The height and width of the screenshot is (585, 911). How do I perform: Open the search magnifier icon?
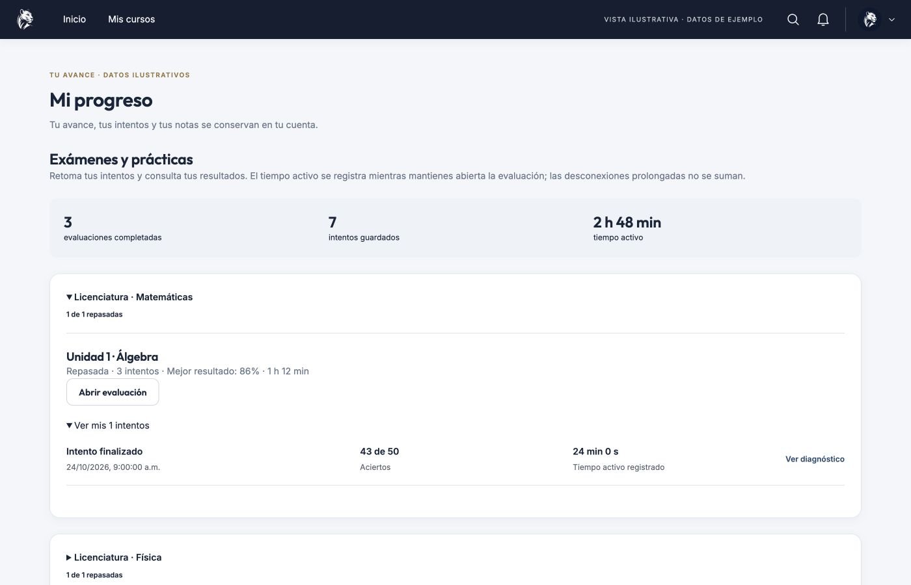[x=793, y=19]
